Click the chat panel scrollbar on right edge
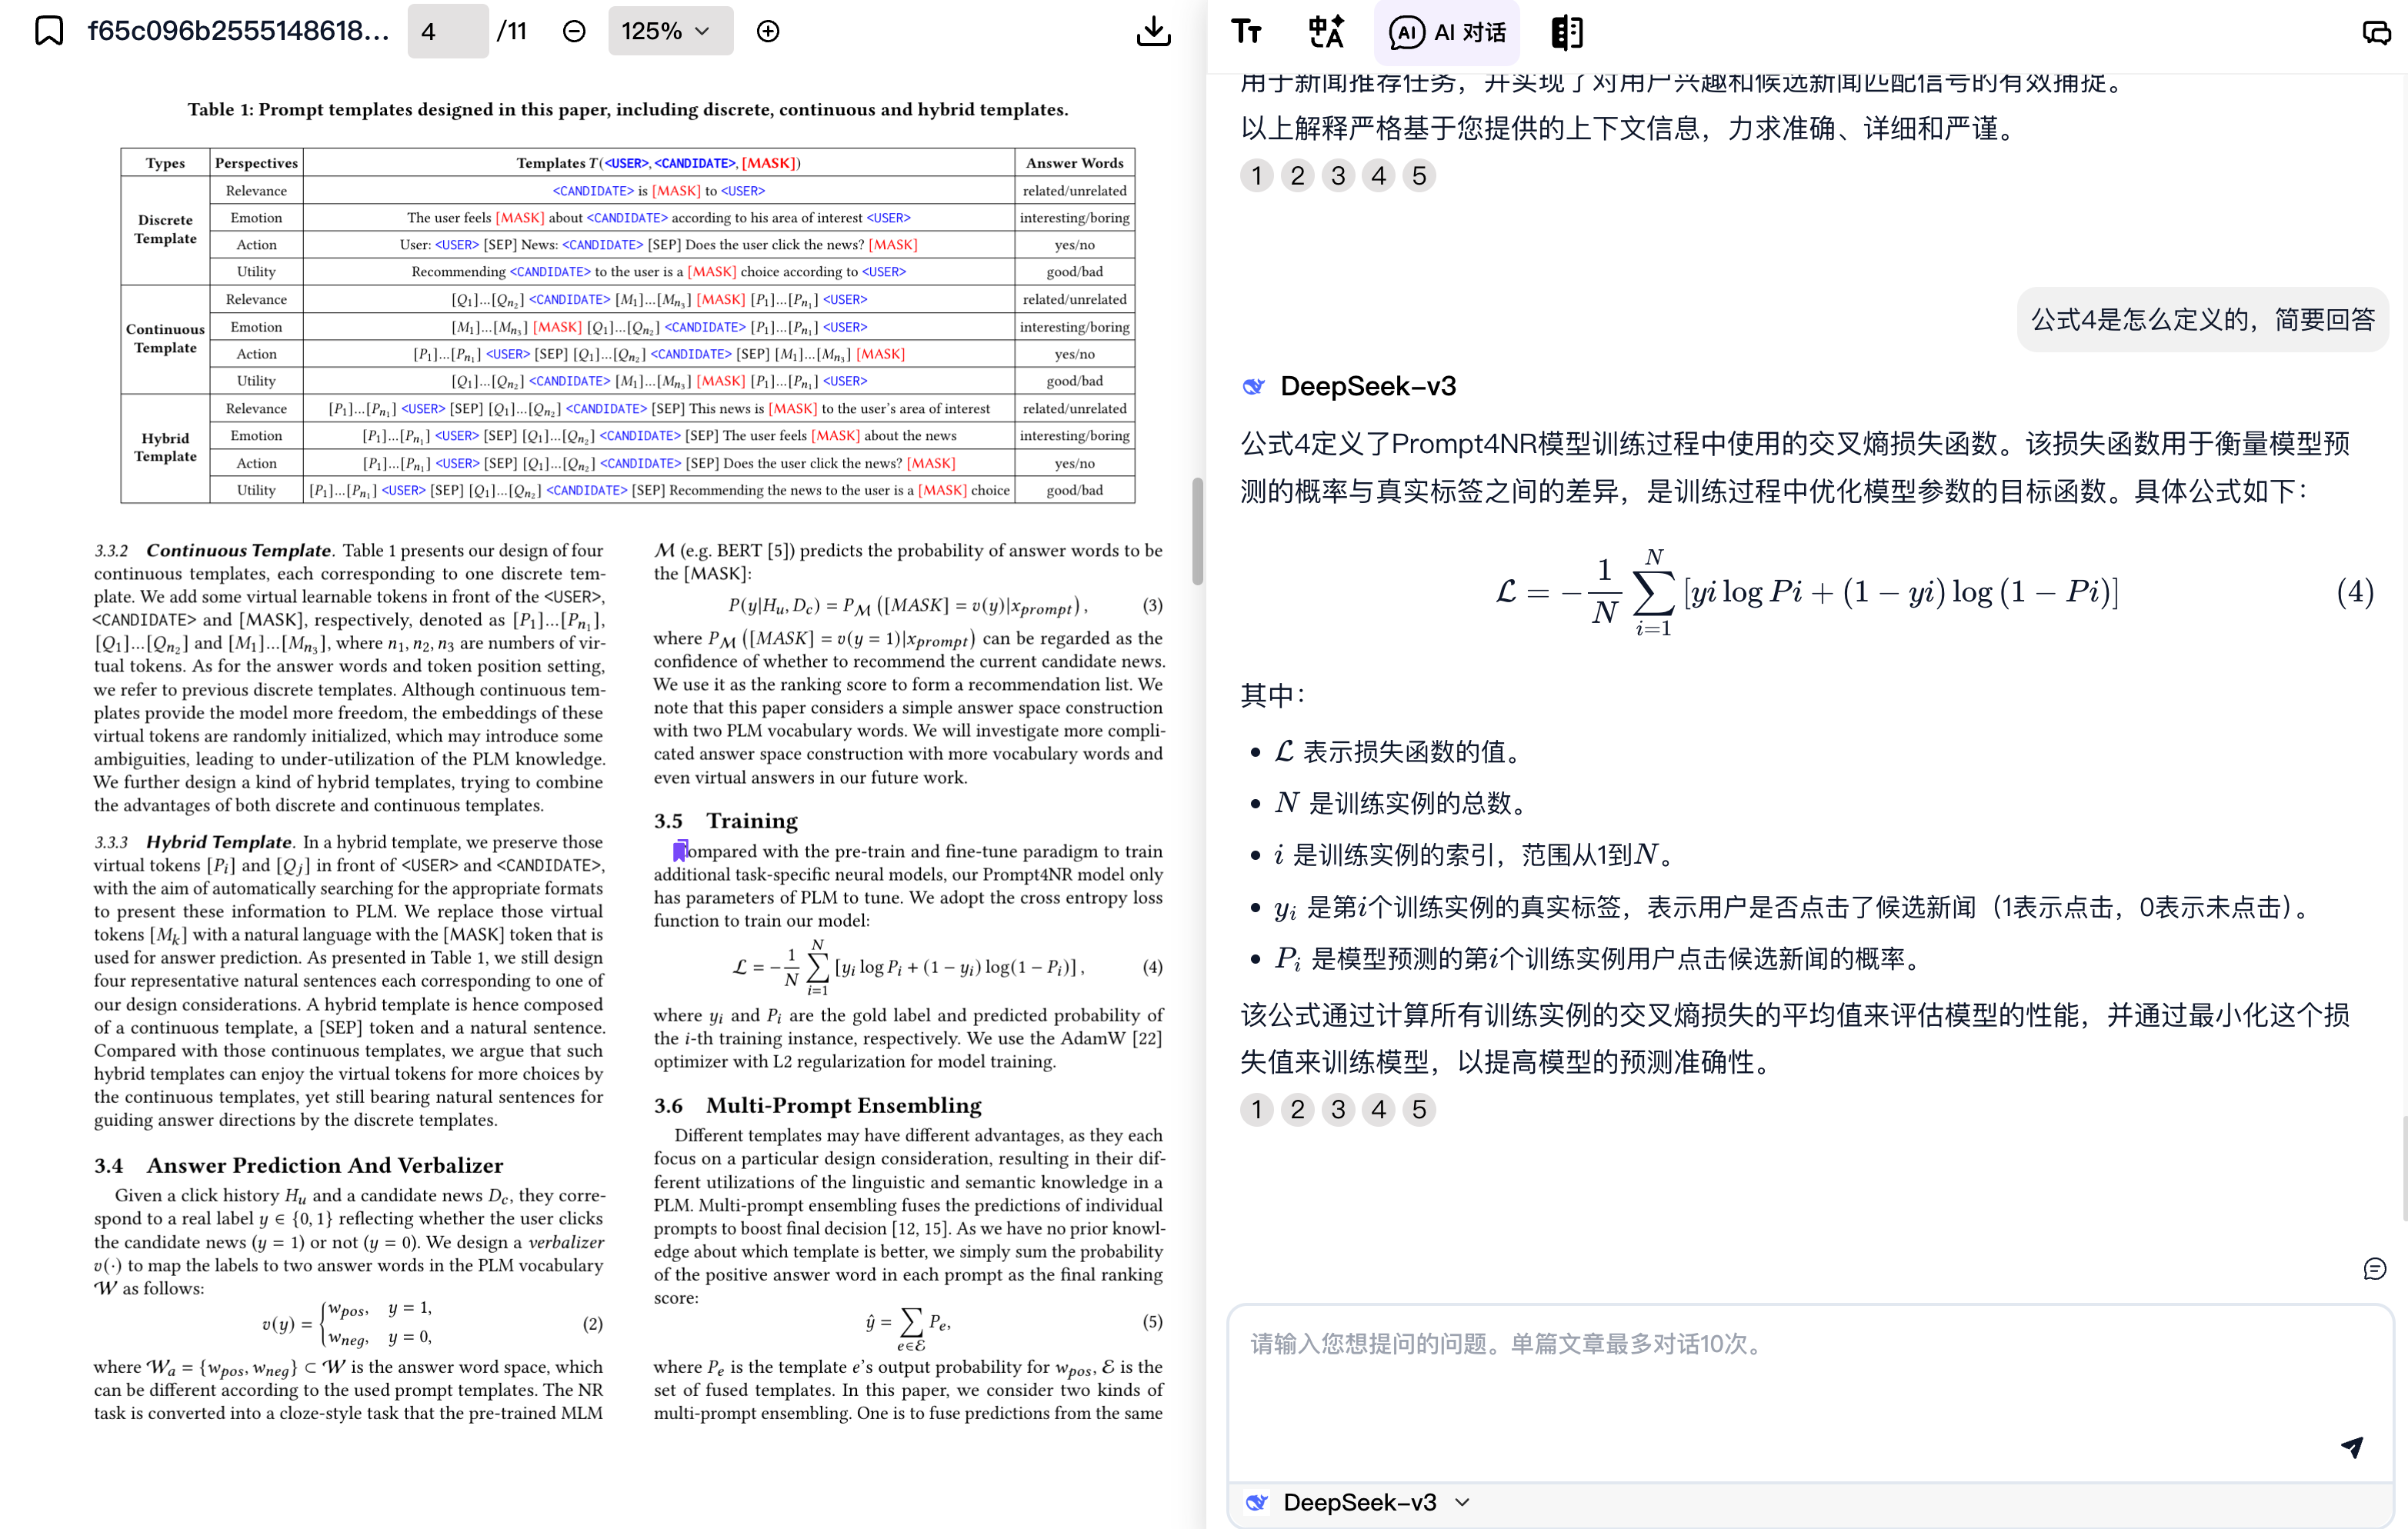 coord(2403,1170)
